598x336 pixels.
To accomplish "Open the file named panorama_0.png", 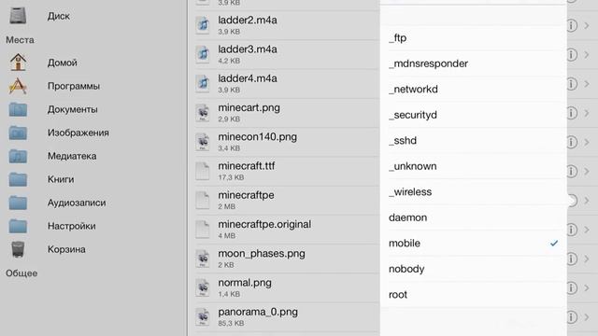I will point(258,312).
